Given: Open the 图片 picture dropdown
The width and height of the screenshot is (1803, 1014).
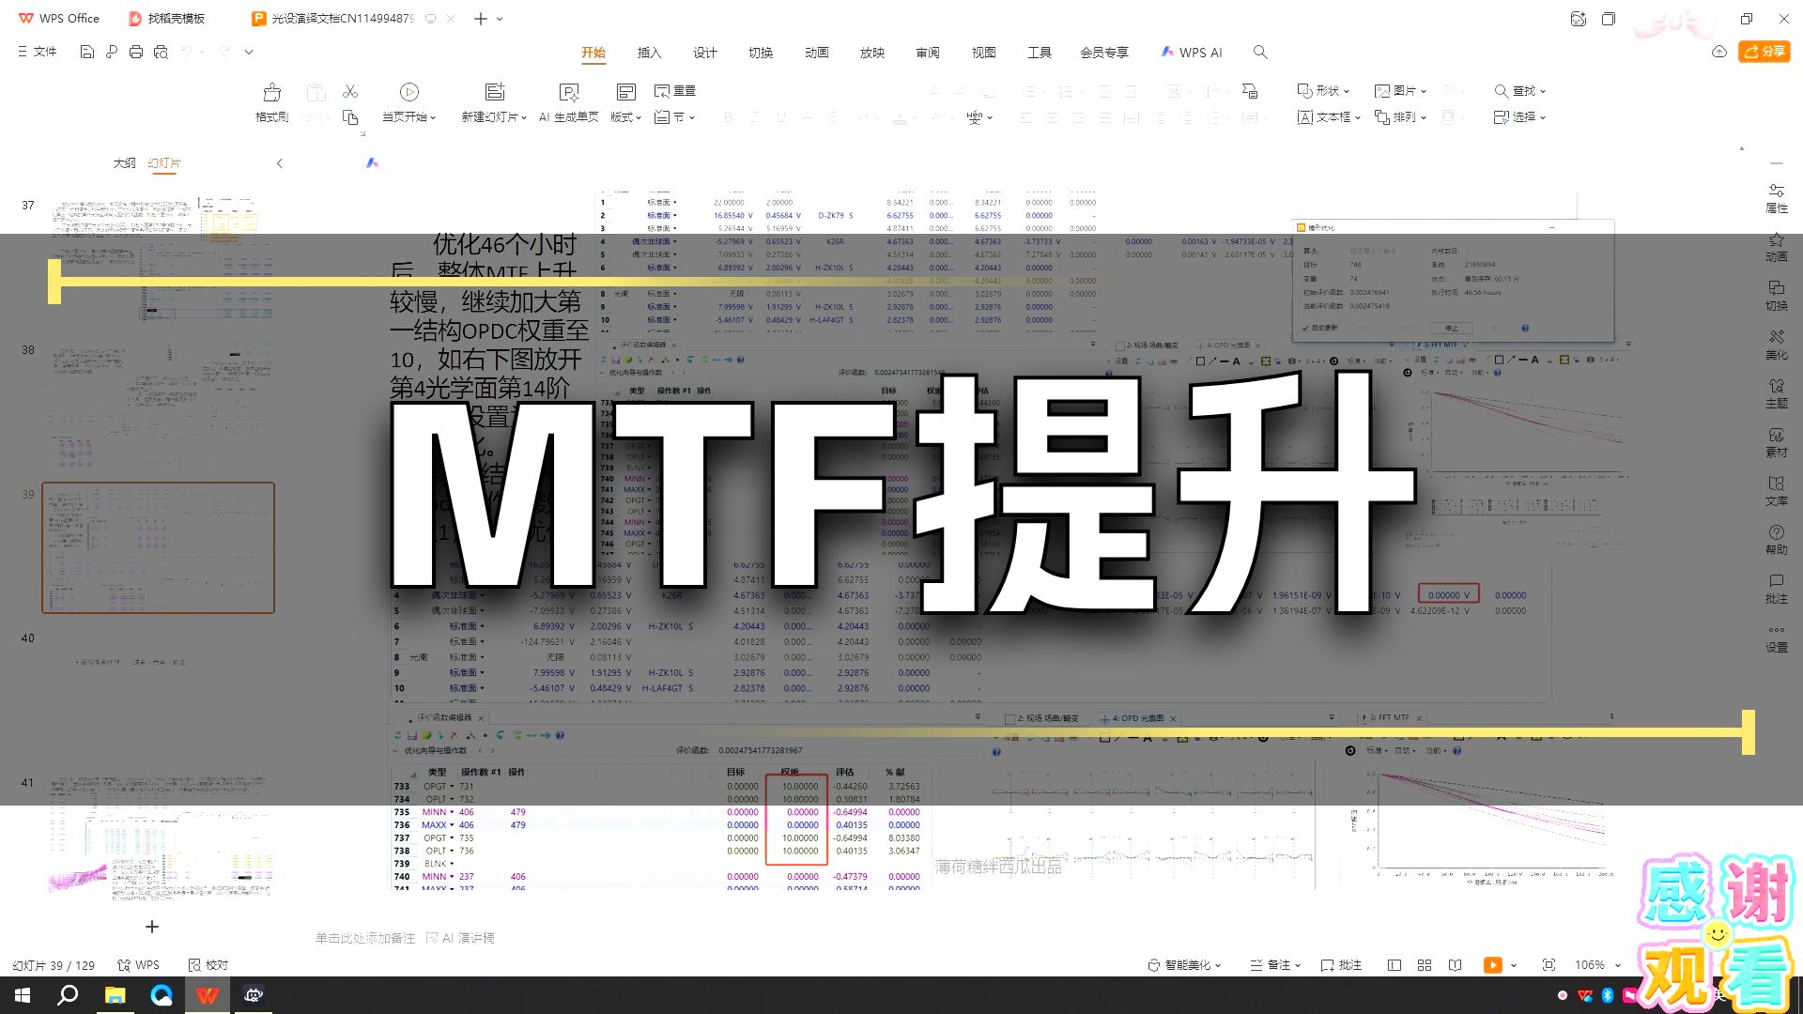Looking at the screenshot, I should pyautogui.click(x=1400, y=91).
